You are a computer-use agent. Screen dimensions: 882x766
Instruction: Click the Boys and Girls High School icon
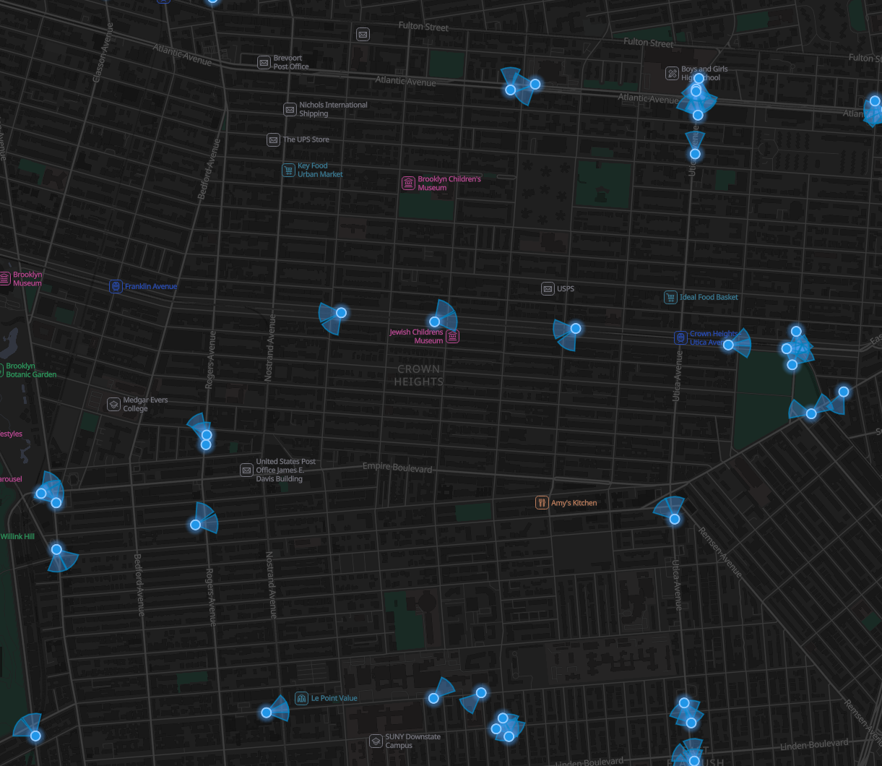point(672,73)
